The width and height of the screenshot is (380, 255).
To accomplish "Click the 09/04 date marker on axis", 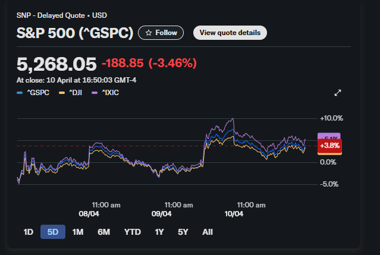I will coord(162,214).
